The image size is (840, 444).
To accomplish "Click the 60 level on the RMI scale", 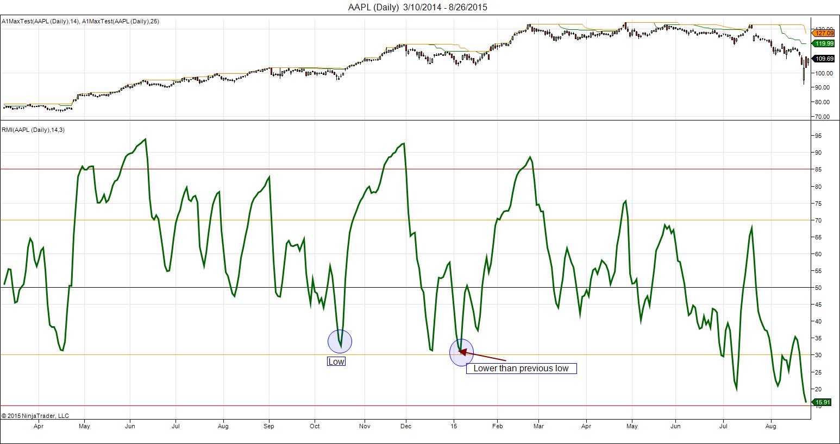I will [818, 254].
